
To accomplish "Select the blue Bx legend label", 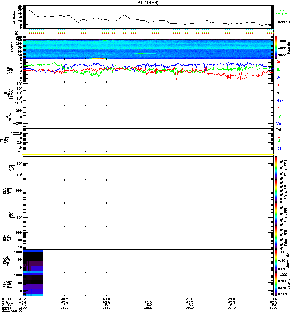I will [278, 77].
